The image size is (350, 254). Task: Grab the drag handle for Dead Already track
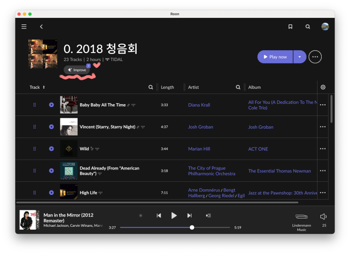point(34,170)
